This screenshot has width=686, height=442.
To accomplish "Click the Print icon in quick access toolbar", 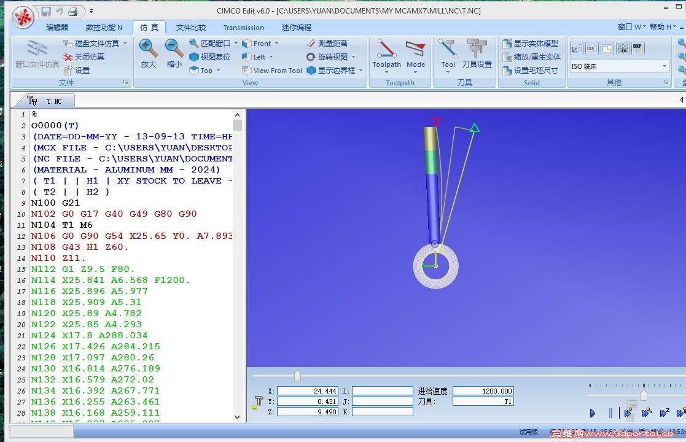I will 73,12.
